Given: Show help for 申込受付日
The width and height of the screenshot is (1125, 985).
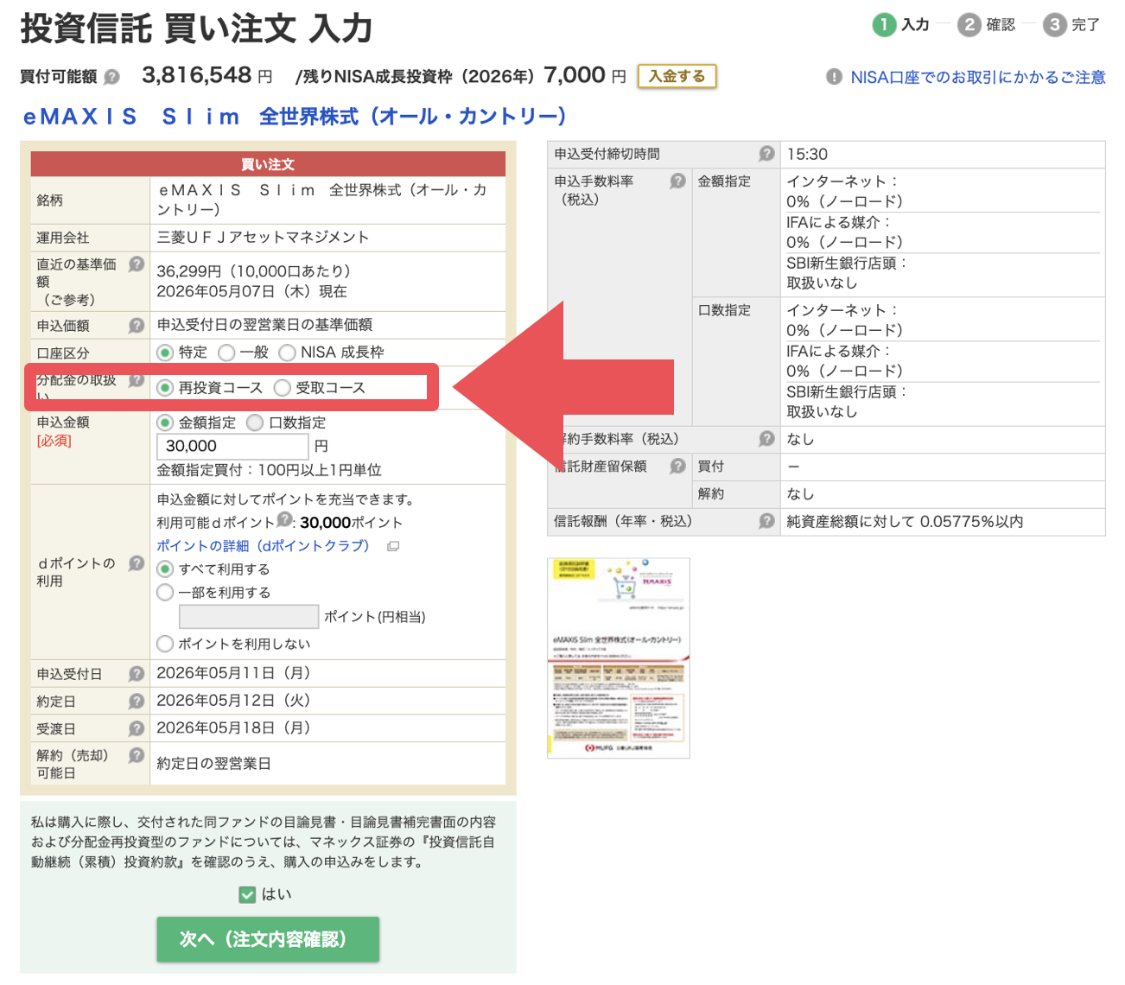Looking at the screenshot, I should click(x=137, y=674).
